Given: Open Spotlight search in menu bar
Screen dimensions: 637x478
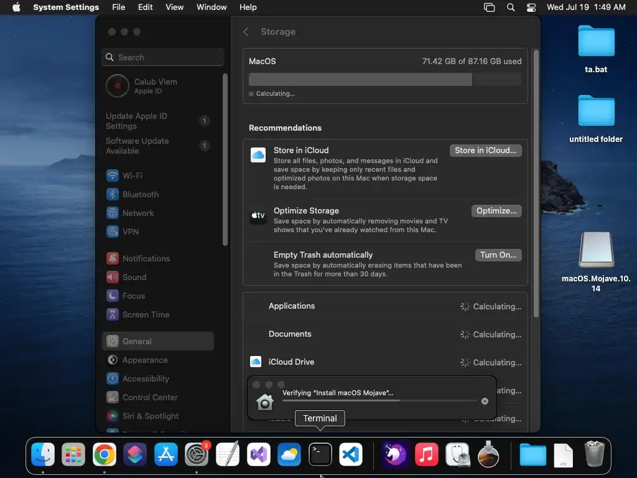Looking at the screenshot, I should [511, 7].
